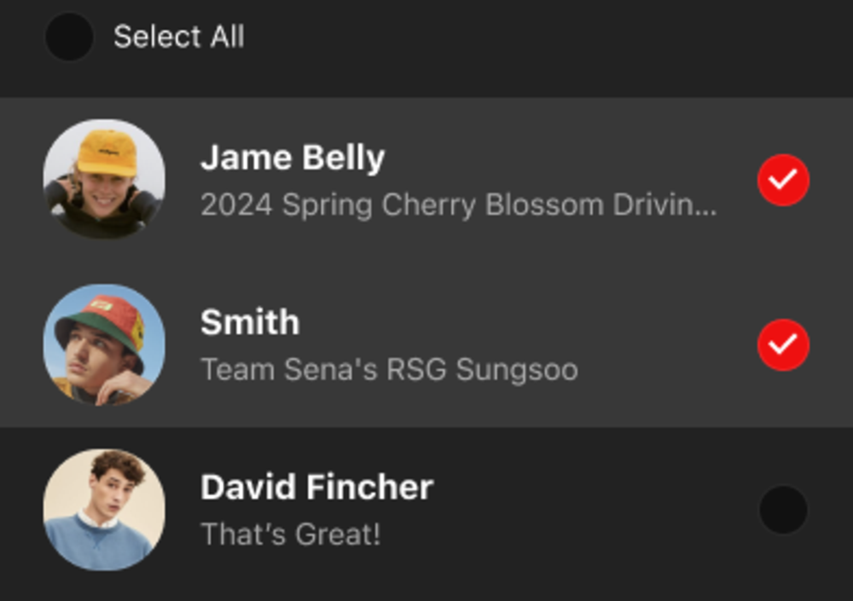View David Fincher's profile photo
Image resolution: width=853 pixels, height=601 pixels.
click(x=104, y=510)
